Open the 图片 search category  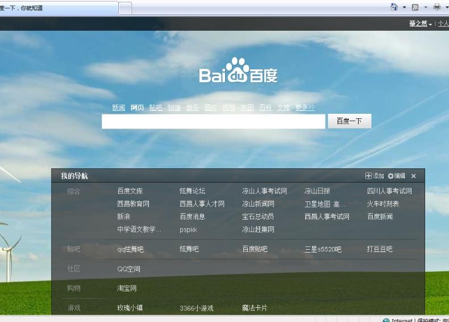[x=211, y=108]
